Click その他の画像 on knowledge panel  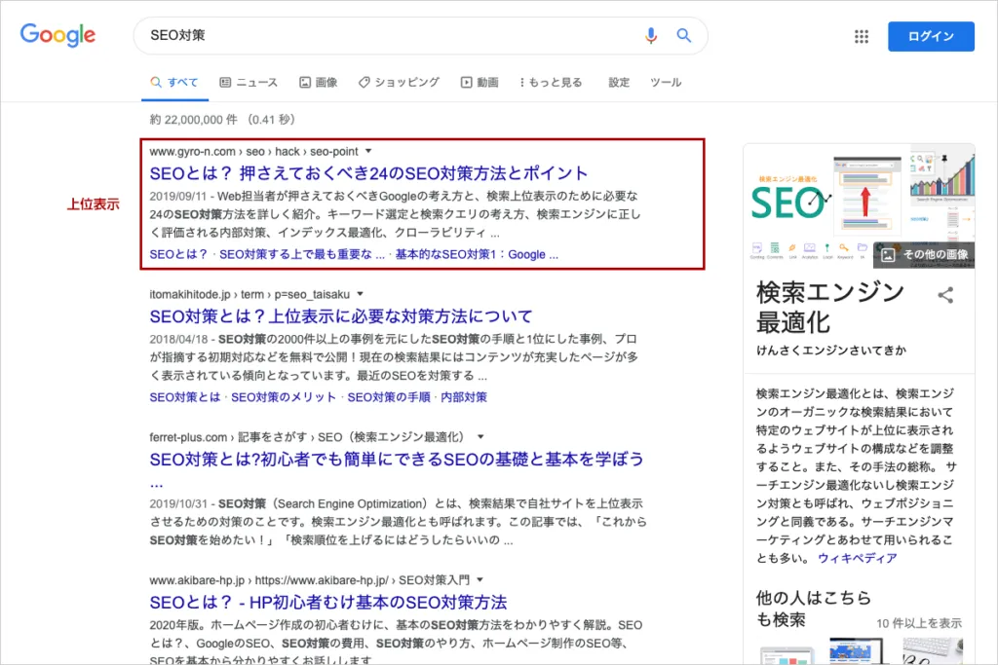coord(924,255)
